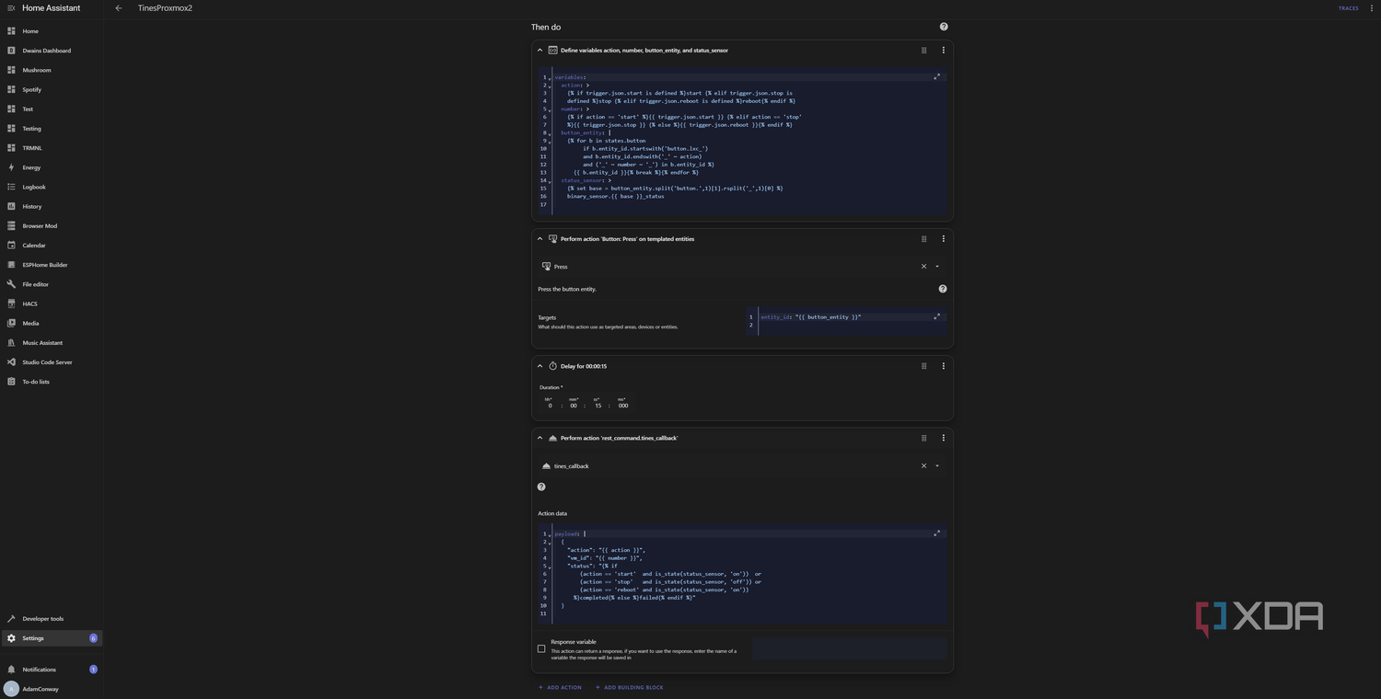Collapse the Home Assistant sidebar menu
This screenshot has width=1381, height=699.
[11, 8]
